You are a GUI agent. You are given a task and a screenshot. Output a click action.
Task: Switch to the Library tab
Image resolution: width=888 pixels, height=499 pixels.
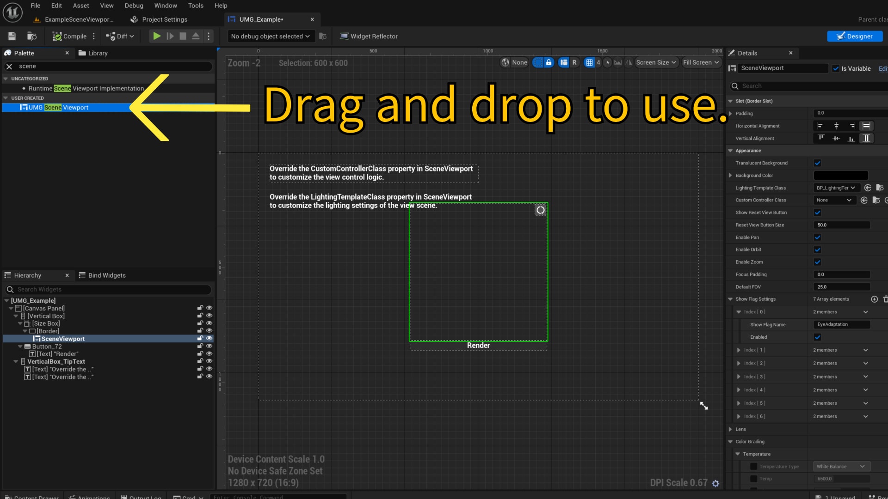pos(93,53)
